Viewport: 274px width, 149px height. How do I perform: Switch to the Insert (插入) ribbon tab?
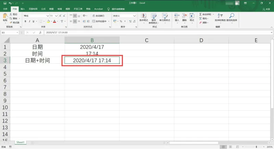(x=23, y=9)
